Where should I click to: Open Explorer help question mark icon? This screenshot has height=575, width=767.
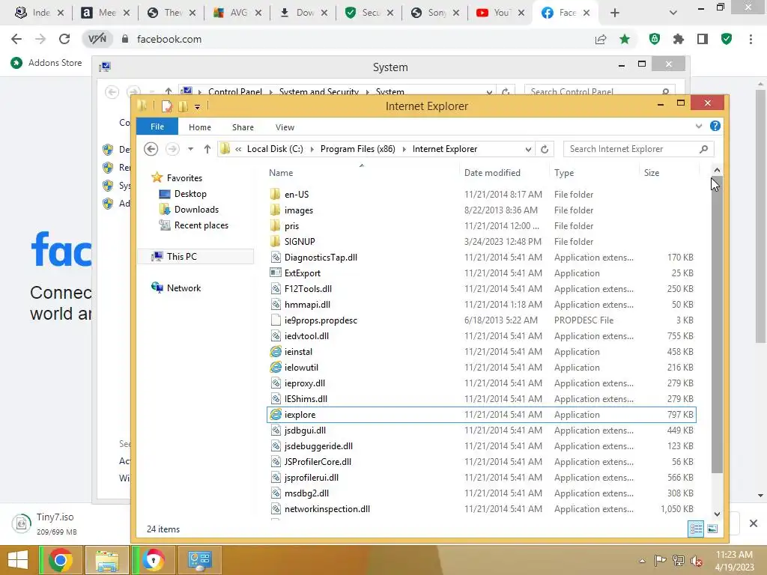715,126
